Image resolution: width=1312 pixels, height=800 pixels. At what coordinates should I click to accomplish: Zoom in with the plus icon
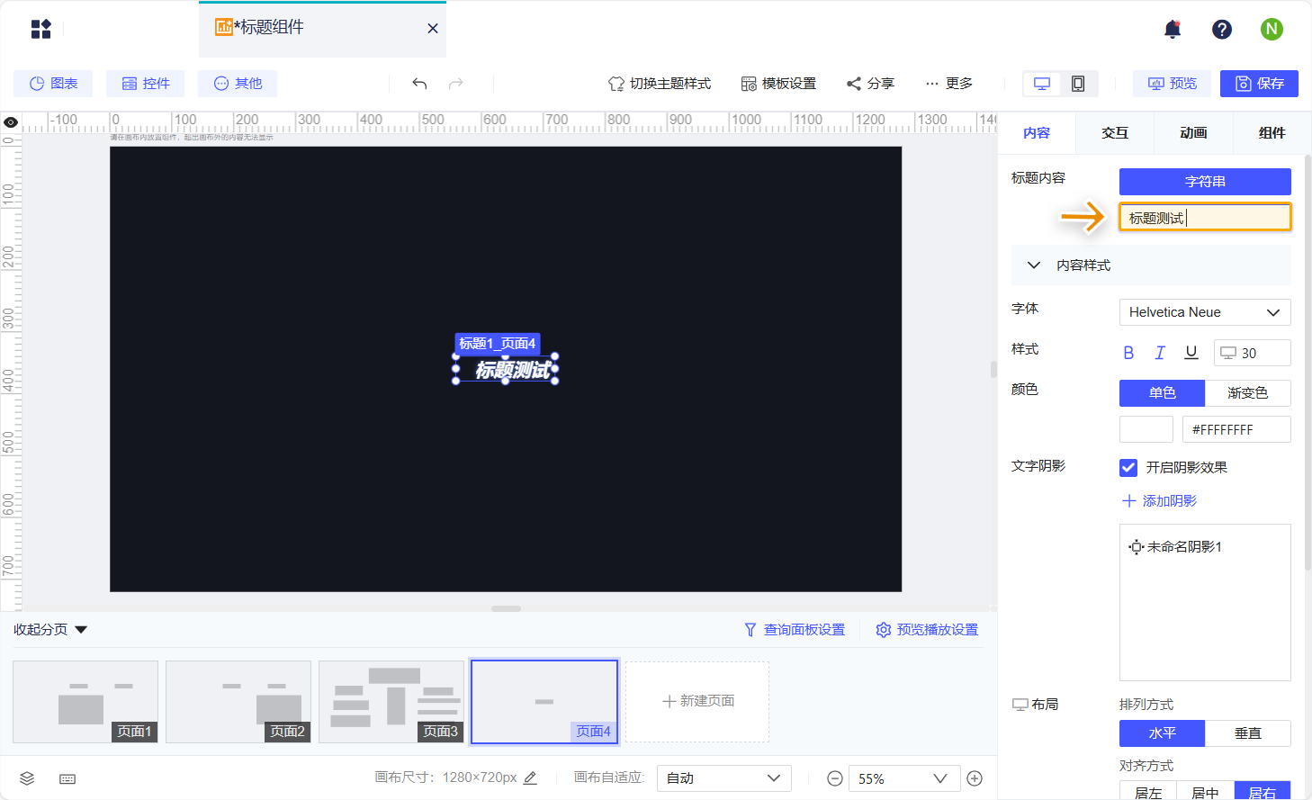point(975,778)
